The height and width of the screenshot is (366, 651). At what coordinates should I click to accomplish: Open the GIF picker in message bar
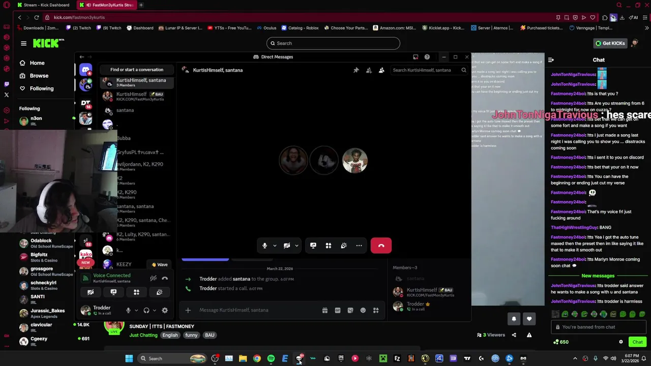338,310
